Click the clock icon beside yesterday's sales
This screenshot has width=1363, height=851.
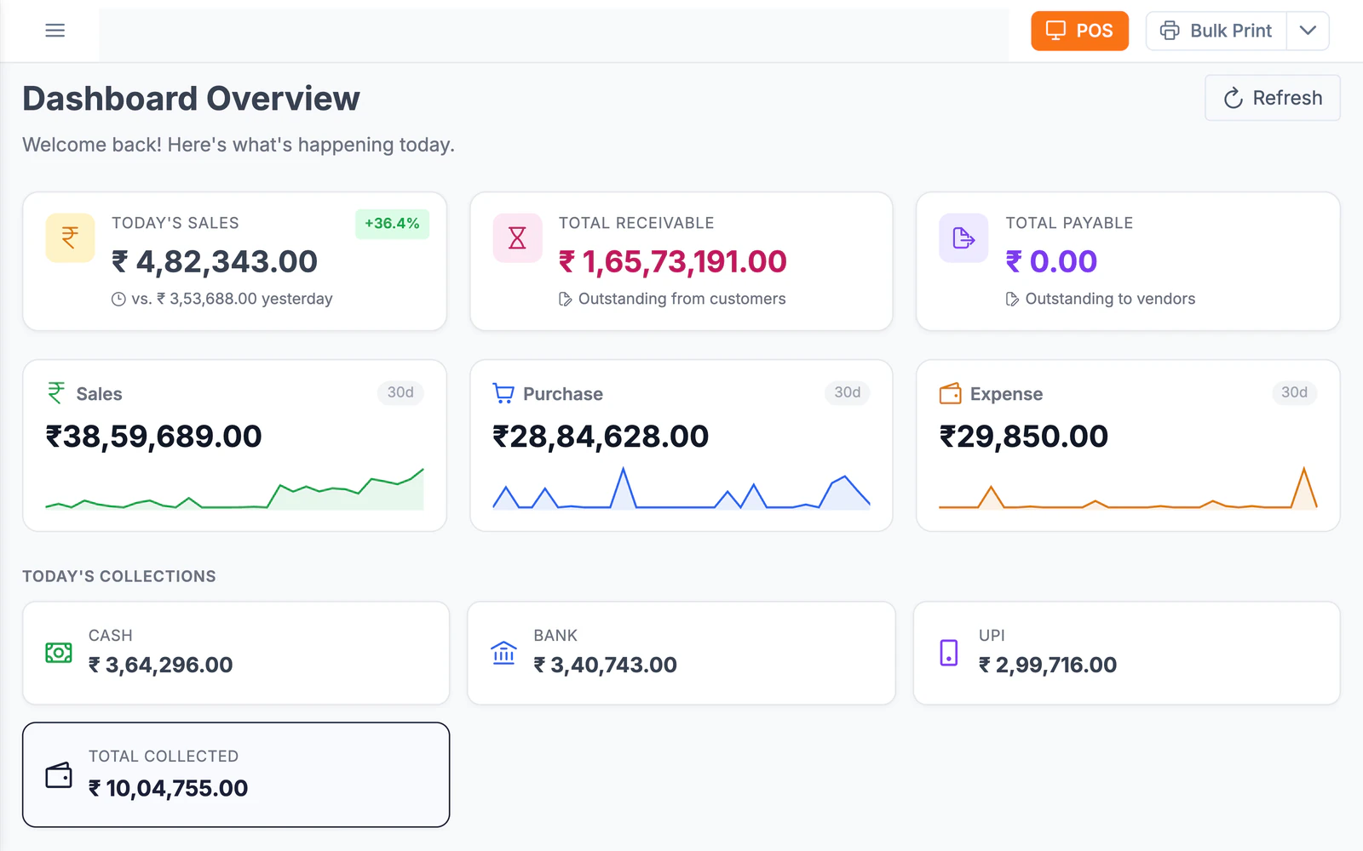(x=118, y=300)
